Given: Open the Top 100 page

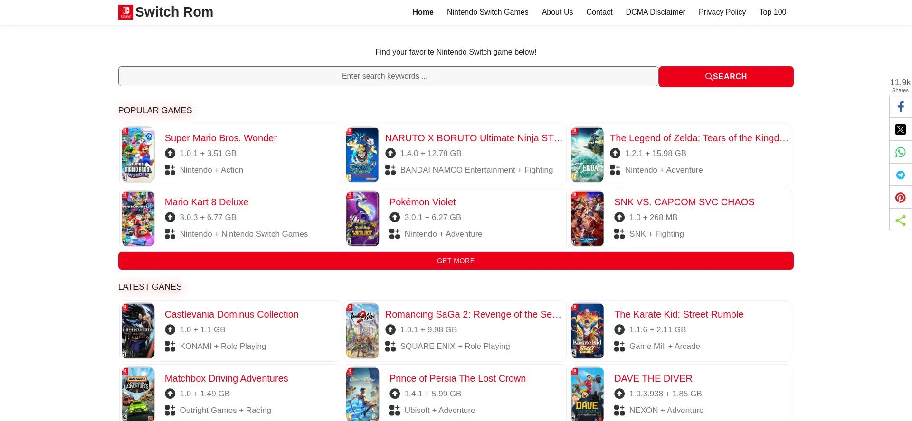Looking at the screenshot, I should [772, 12].
